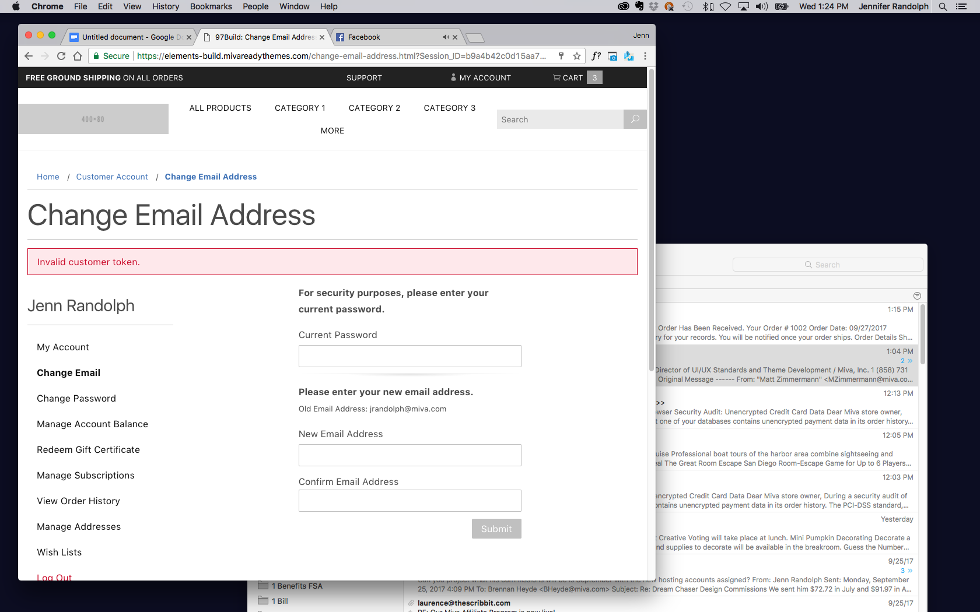Click the Chrome home icon
The image size is (980, 612).
point(78,56)
